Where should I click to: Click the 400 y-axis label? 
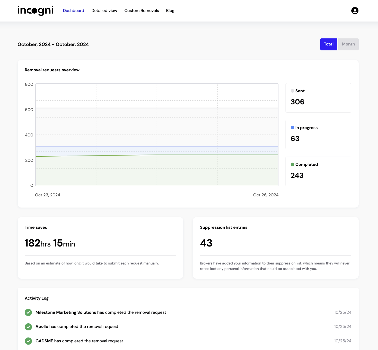click(x=29, y=135)
